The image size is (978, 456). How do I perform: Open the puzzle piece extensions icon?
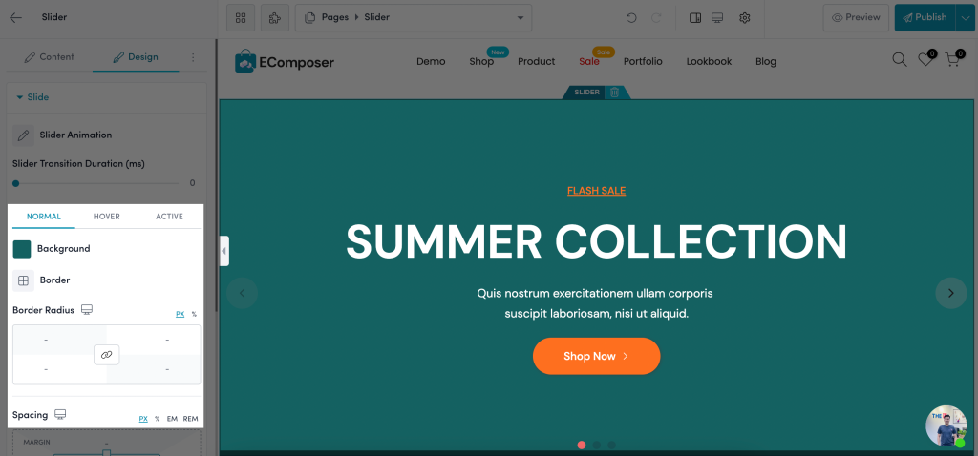(275, 17)
